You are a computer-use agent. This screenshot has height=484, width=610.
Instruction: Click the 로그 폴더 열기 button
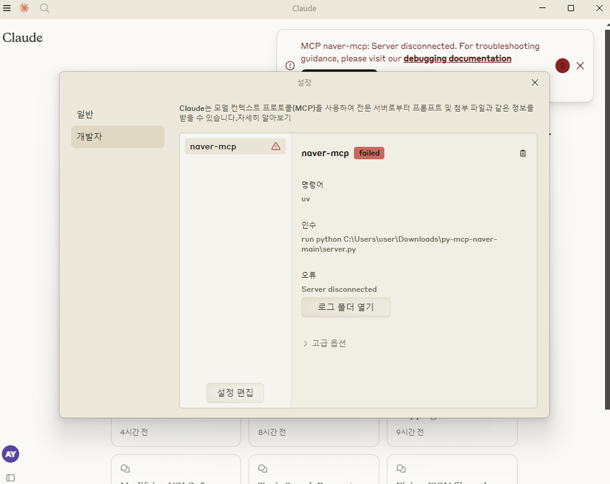(x=345, y=307)
